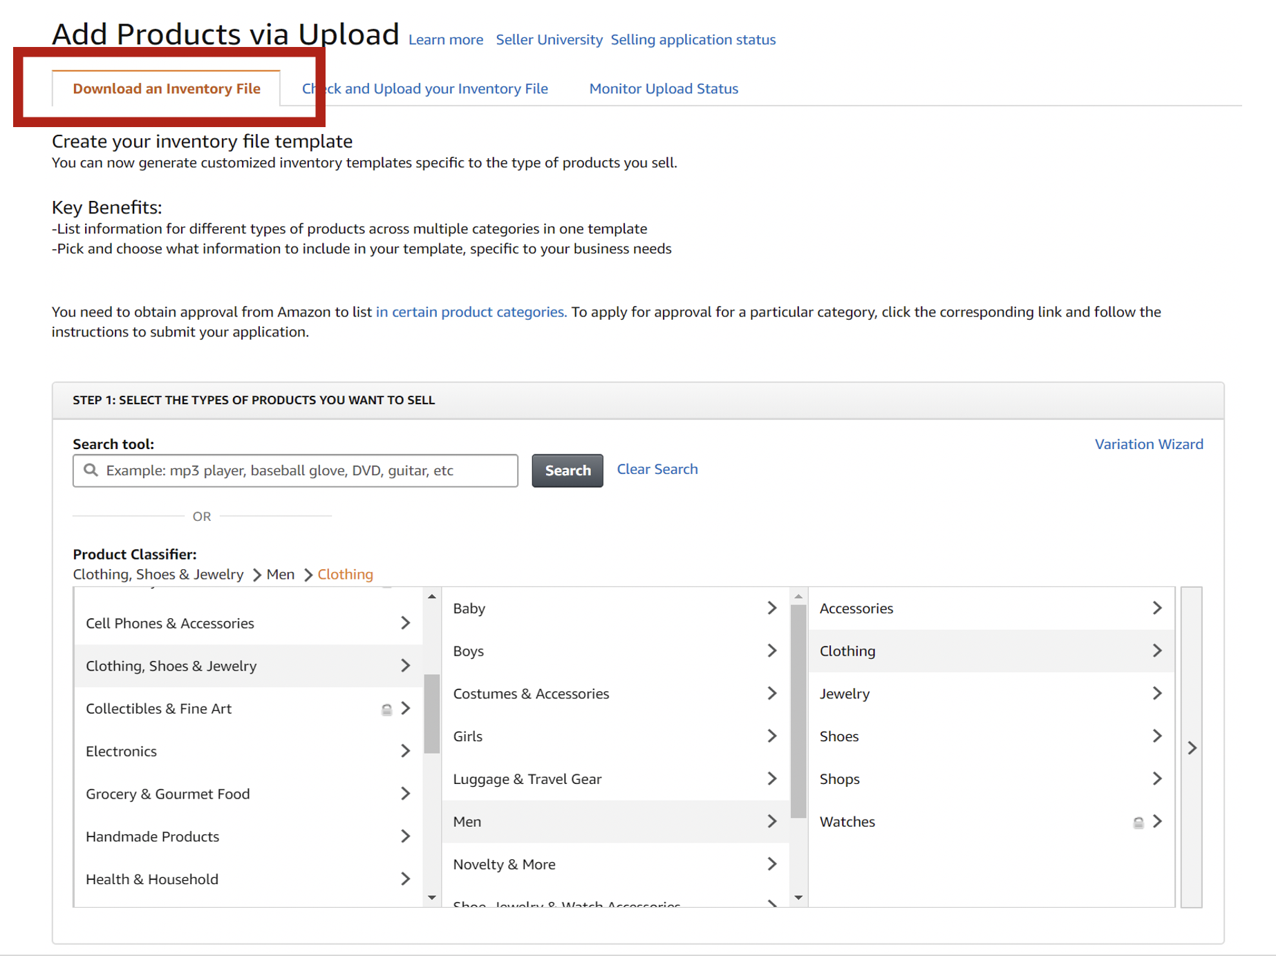
Task: Select Costumes & Accessories subcategory
Action: coord(614,694)
